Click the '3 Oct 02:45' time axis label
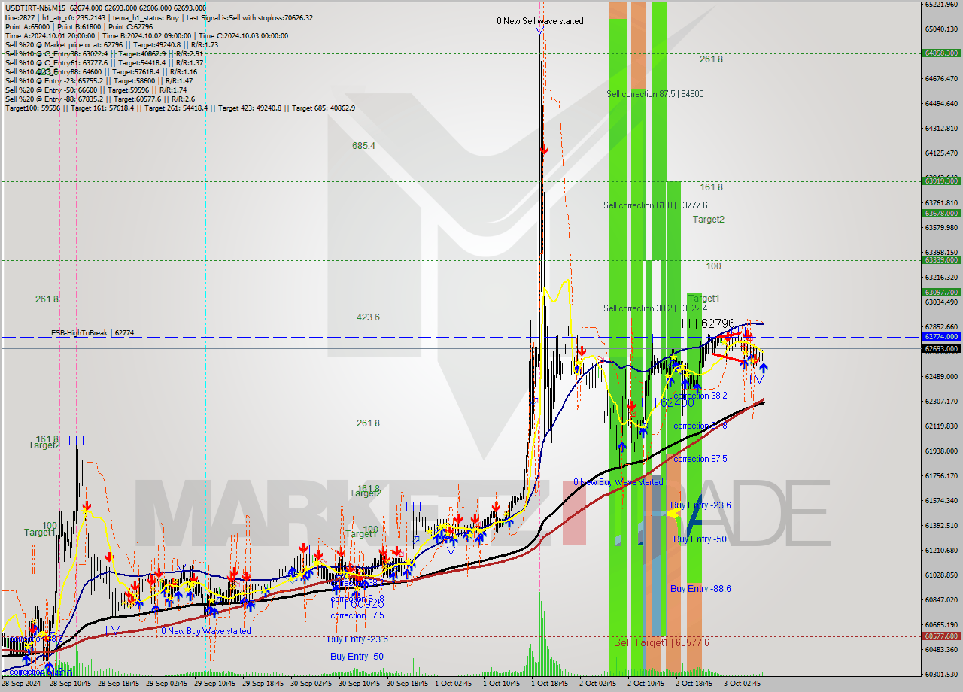This screenshot has height=692, width=963. pos(742,684)
